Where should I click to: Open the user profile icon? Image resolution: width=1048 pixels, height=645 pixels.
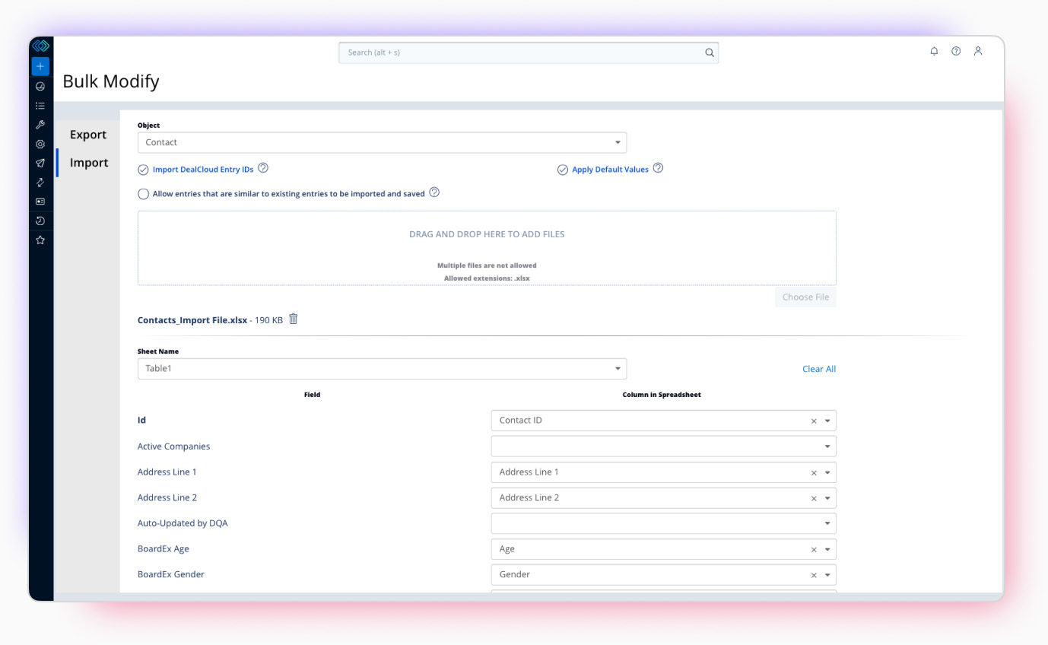978,51
